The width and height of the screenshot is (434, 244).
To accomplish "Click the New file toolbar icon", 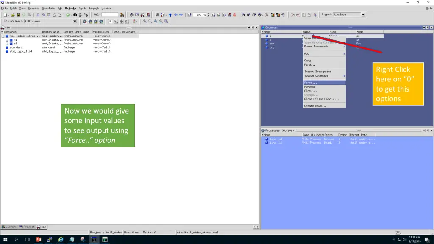I will [5, 15].
